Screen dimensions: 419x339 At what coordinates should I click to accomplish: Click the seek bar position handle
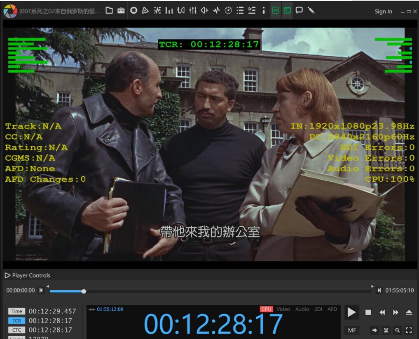click(84, 292)
